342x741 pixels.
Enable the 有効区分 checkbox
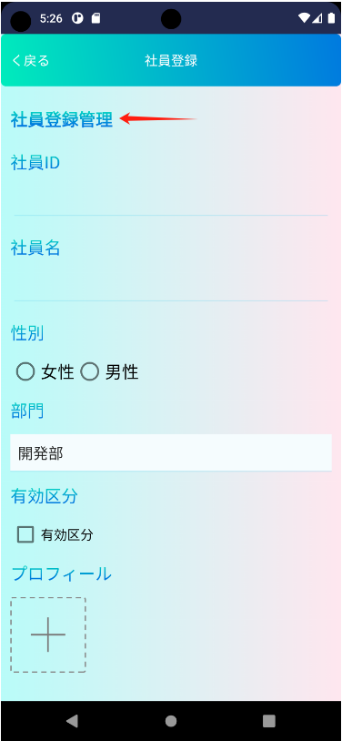point(25,534)
